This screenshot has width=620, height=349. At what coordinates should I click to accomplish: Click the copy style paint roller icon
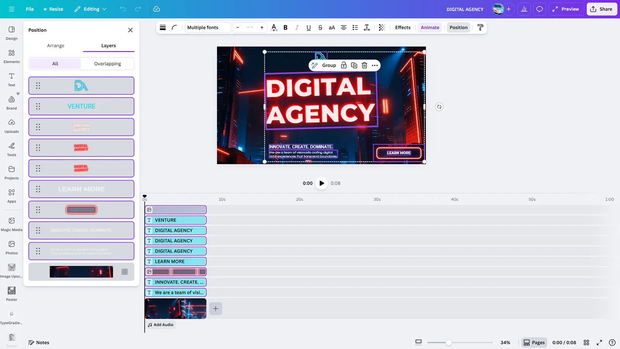click(480, 28)
